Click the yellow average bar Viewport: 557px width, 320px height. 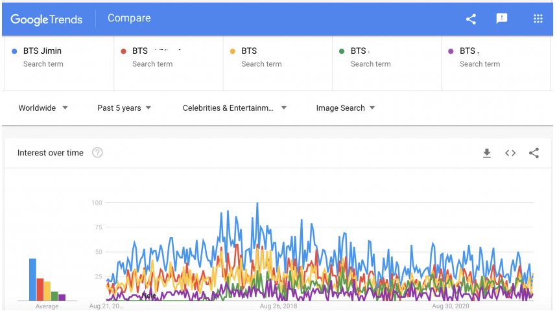coord(47,291)
